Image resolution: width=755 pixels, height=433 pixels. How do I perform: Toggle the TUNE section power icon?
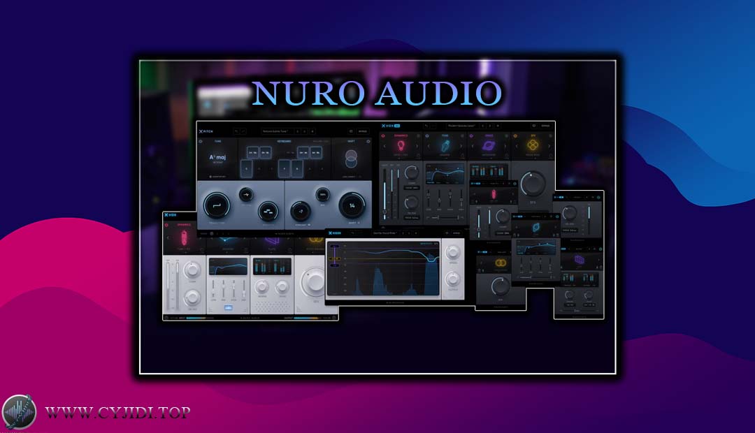tap(201, 142)
